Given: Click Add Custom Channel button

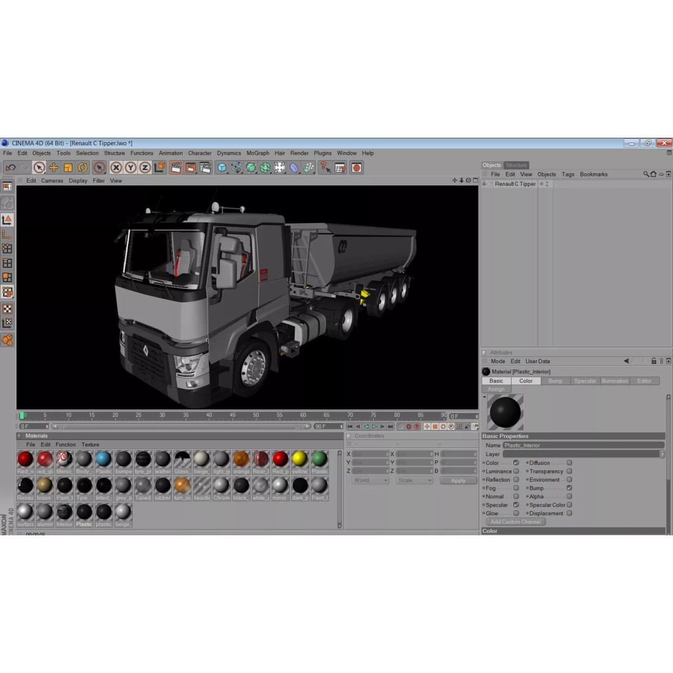Looking at the screenshot, I should pyautogui.click(x=515, y=522).
